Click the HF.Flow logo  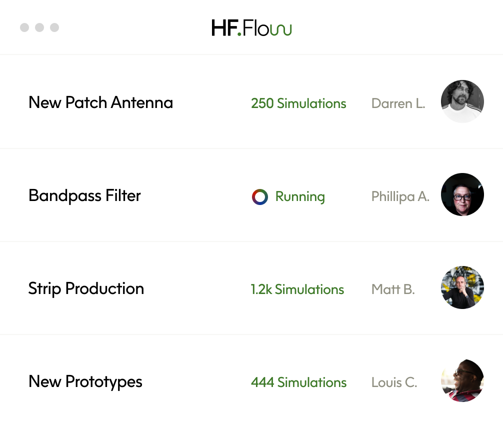coord(251,27)
